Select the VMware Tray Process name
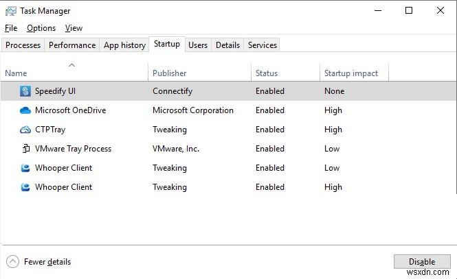457x279 pixels. click(73, 149)
